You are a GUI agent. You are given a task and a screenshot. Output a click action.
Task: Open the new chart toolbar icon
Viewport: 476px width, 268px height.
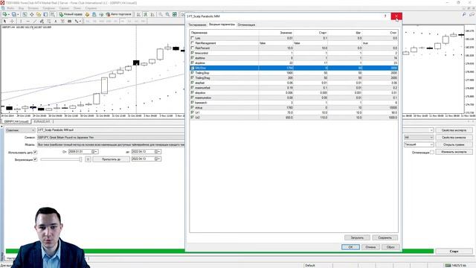(x=4, y=14)
